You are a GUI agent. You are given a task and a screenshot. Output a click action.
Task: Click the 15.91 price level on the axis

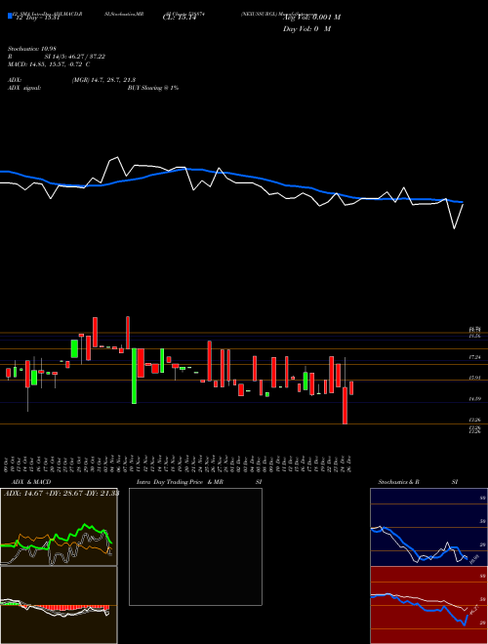[x=474, y=378]
